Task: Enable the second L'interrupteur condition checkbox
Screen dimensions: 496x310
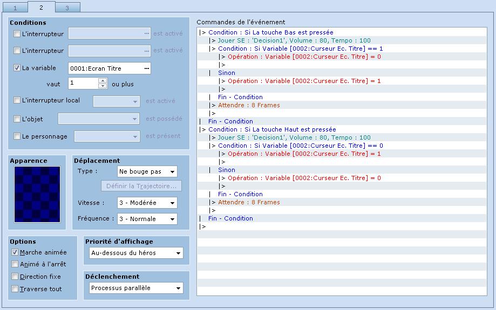Action: pyautogui.click(x=17, y=50)
